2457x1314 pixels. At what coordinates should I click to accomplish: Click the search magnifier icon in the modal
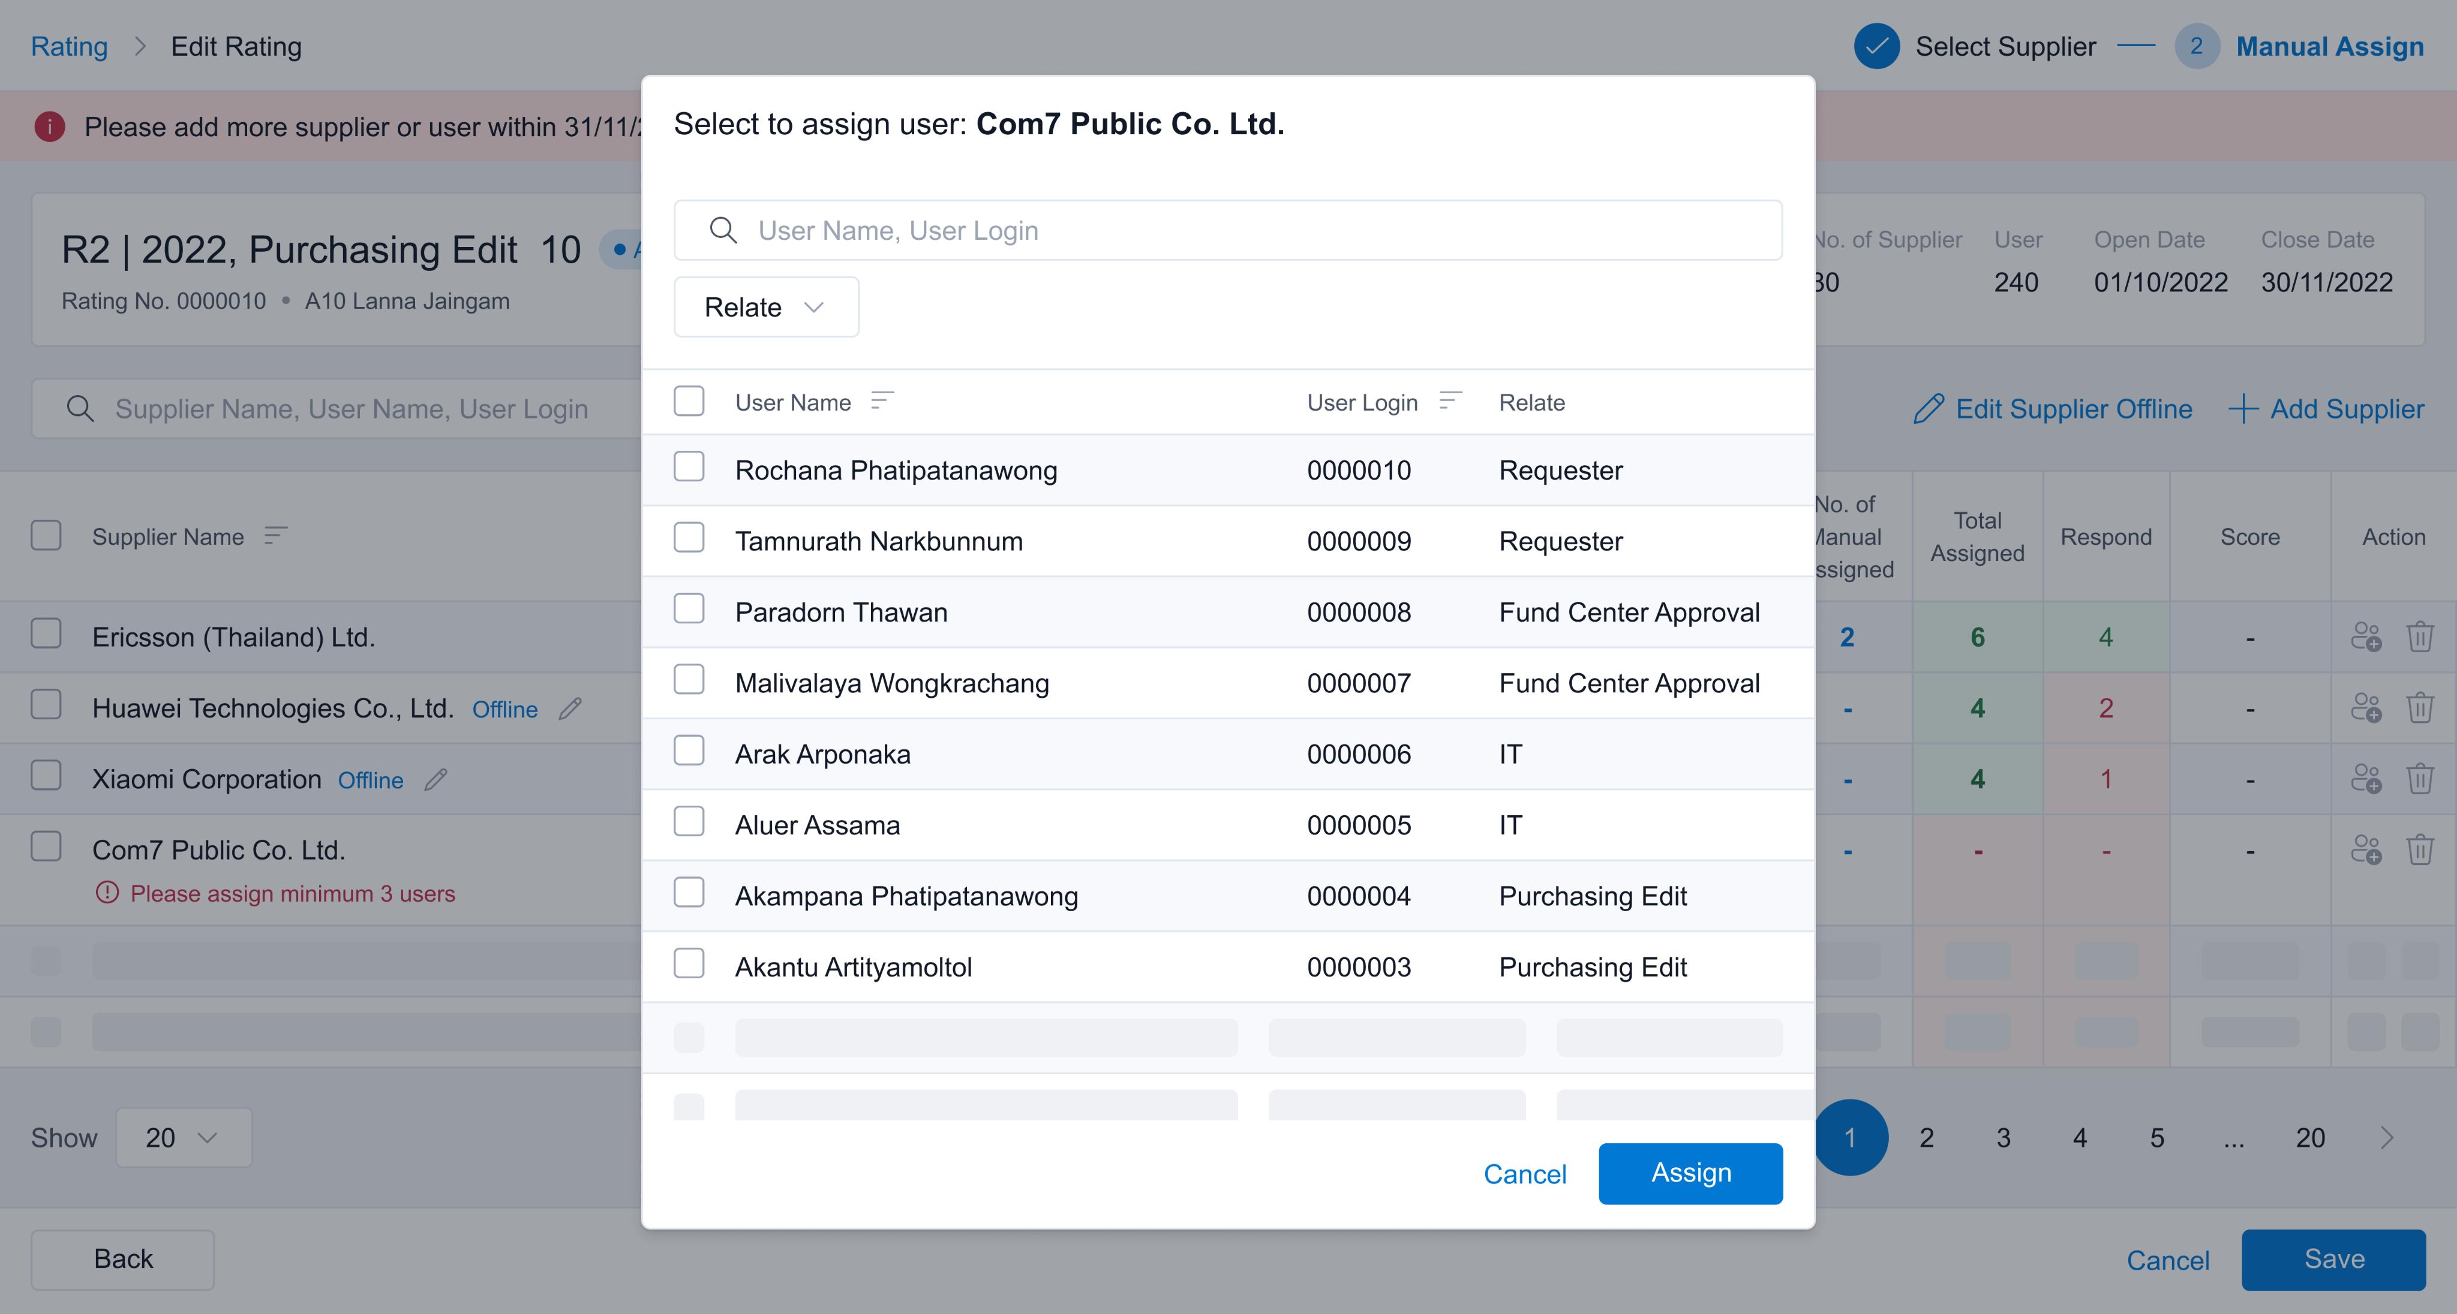[723, 231]
